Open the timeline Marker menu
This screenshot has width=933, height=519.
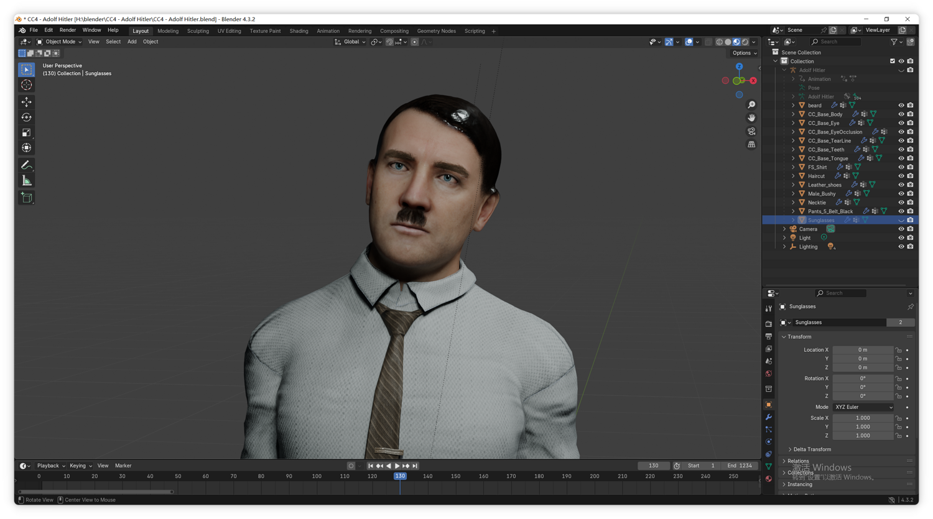pyautogui.click(x=123, y=466)
